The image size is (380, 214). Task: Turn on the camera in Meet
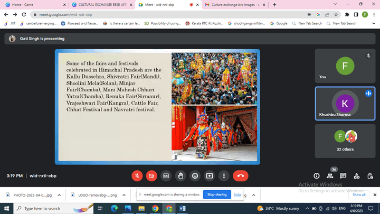(151, 175)
